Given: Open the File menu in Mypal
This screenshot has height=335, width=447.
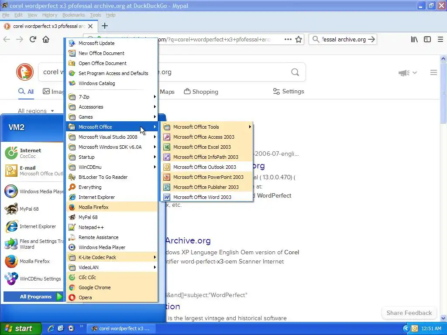Looking at the screenshot, I should point(6,15).
